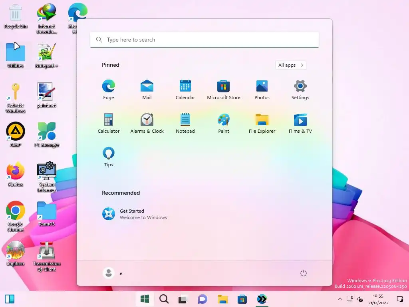Viewport: 409px width, 307px height.
Task: Select Internet Download Manager desktop shortcut
Action: [47, 18]
